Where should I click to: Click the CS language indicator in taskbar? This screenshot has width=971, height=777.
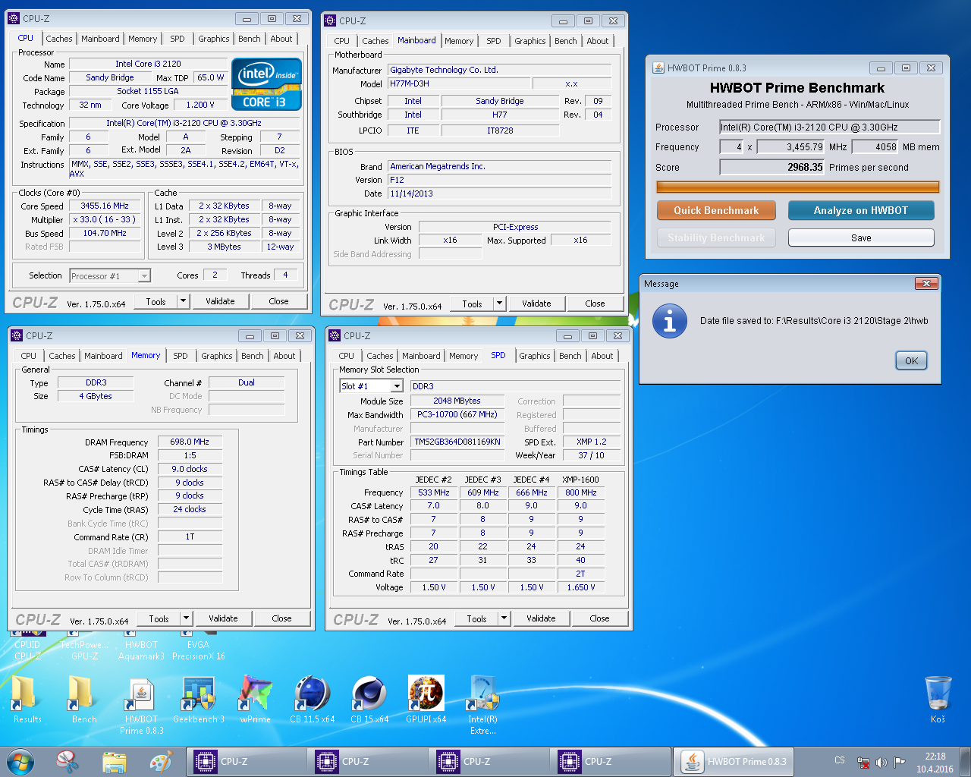839,760
